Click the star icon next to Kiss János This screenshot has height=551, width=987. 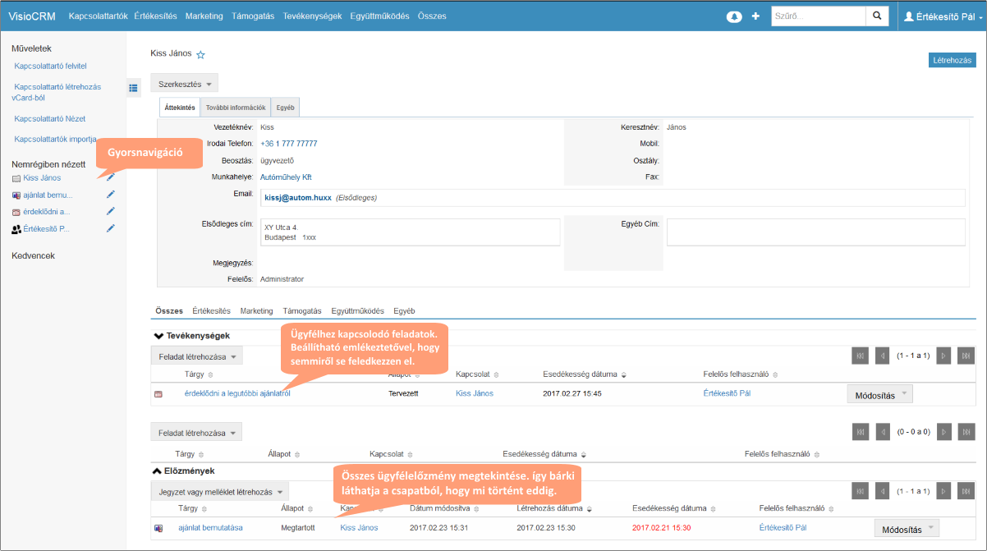[x=200, y=55]
